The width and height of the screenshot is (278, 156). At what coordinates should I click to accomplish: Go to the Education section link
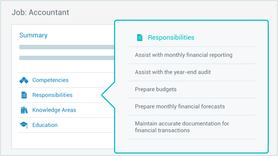tap(45, 125)
